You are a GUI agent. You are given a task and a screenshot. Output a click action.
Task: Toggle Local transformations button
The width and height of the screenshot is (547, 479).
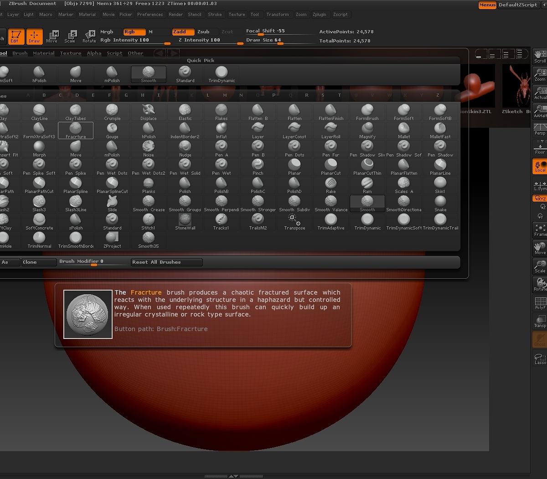(x=540, y=166)
